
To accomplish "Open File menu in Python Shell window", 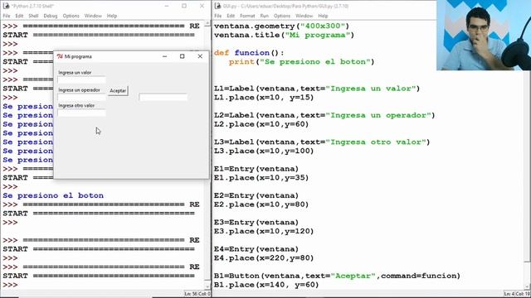I will [x=7, y=16].
